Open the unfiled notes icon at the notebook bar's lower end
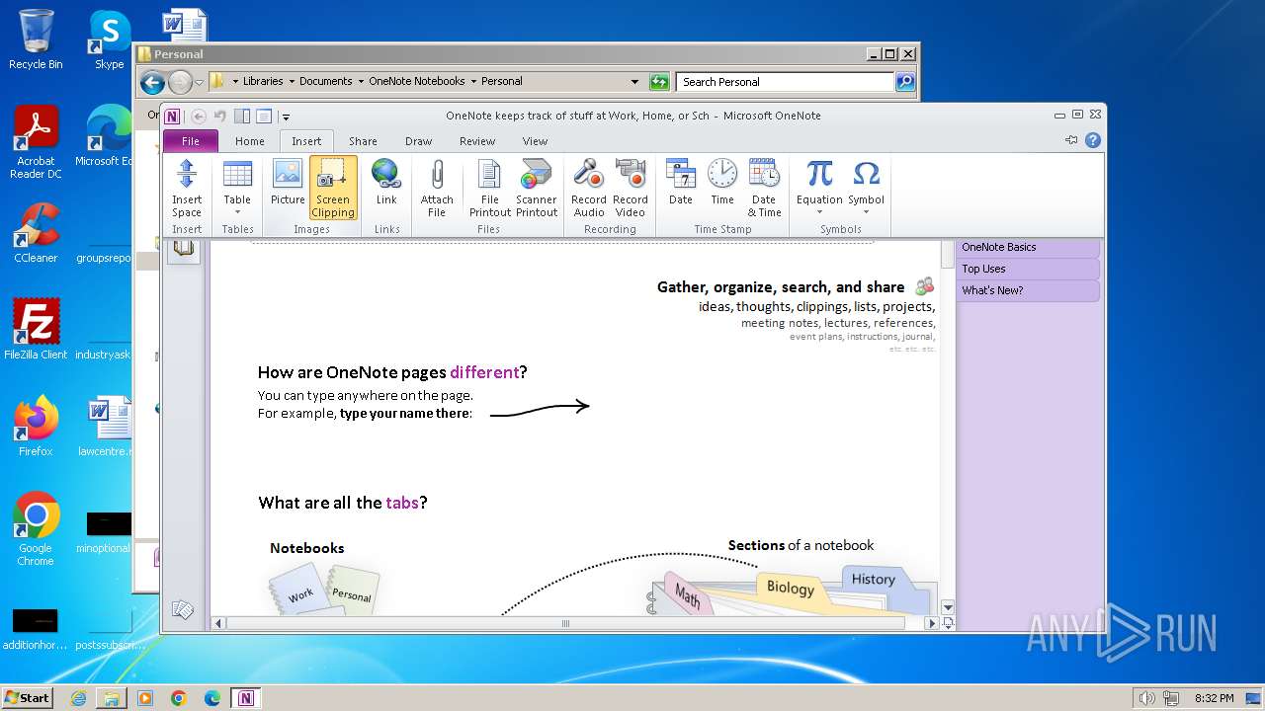 pyautogui.click(x=183, y=609)
